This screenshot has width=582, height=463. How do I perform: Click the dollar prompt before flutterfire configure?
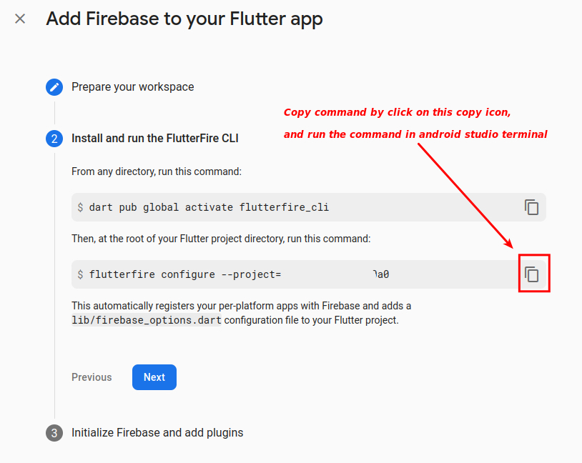[80, 274]
